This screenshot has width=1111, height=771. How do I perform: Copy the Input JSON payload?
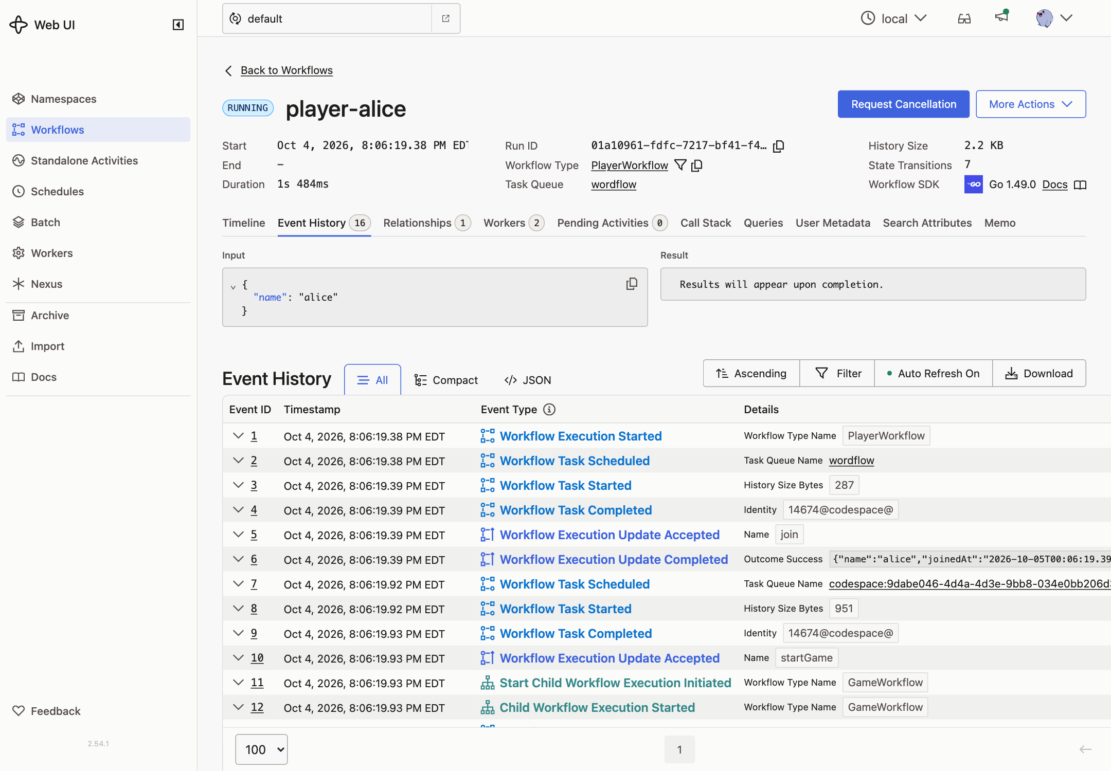pos(632,284)
